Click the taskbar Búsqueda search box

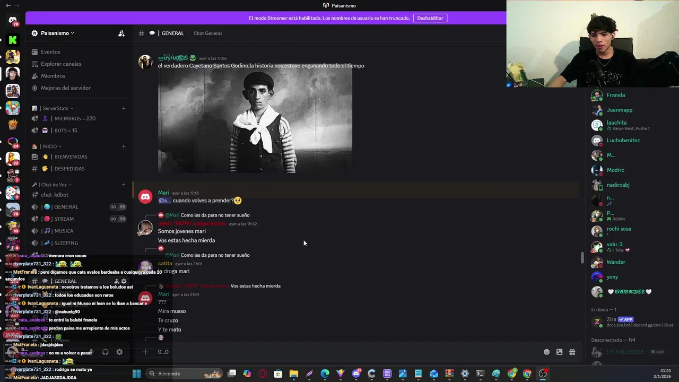click(186, 374)
